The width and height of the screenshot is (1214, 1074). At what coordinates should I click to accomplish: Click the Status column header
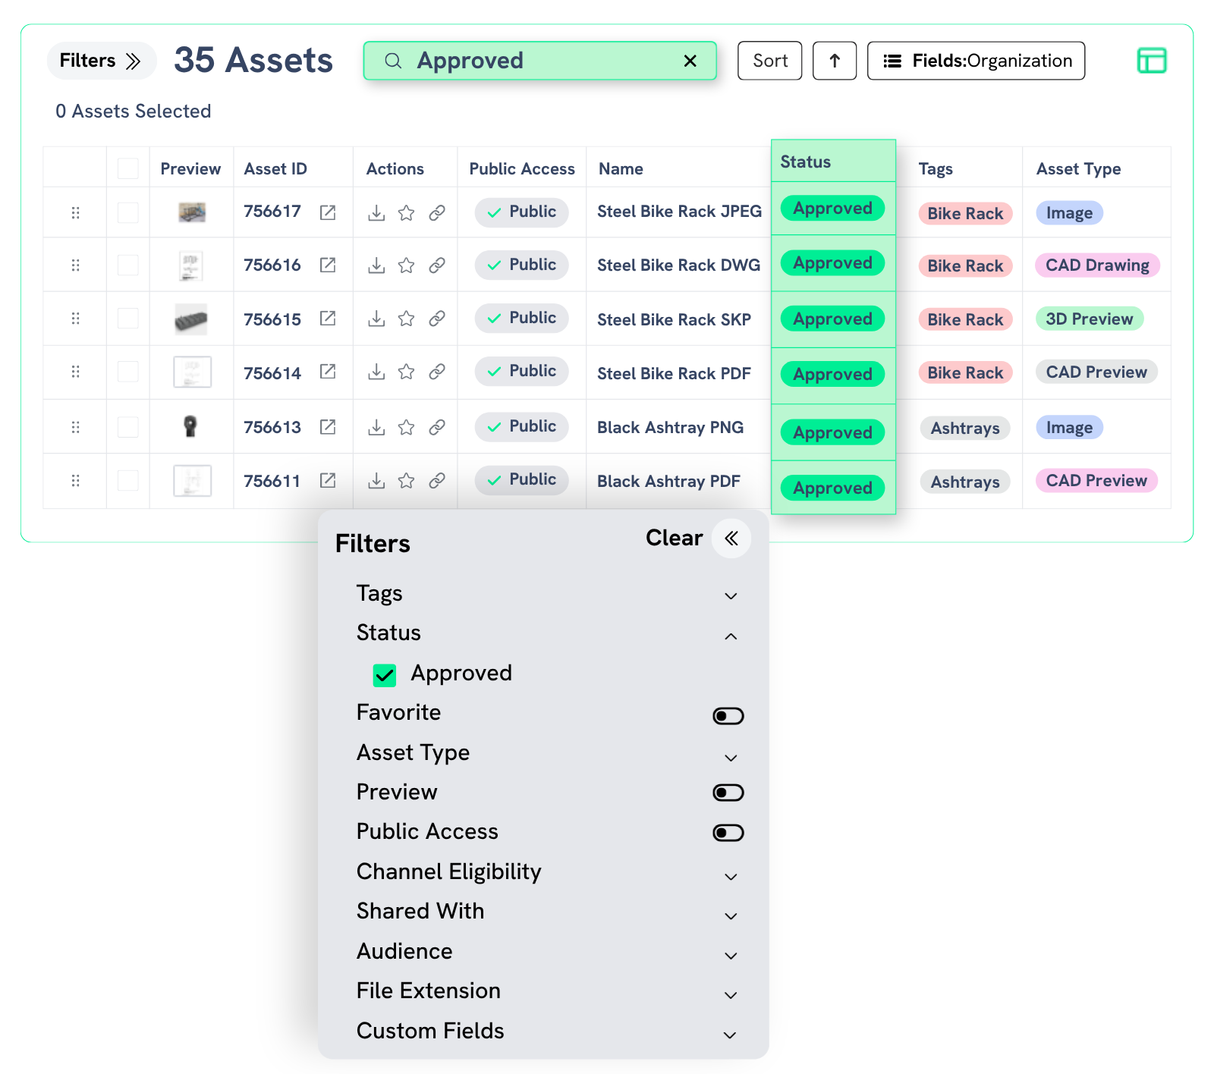(833, 162)
